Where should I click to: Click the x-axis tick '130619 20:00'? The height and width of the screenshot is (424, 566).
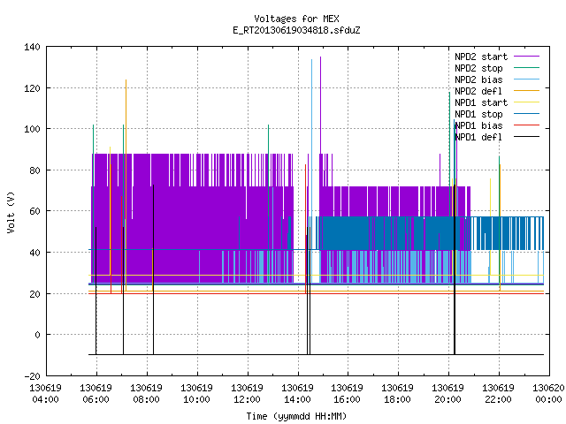[x=448, y=394]
